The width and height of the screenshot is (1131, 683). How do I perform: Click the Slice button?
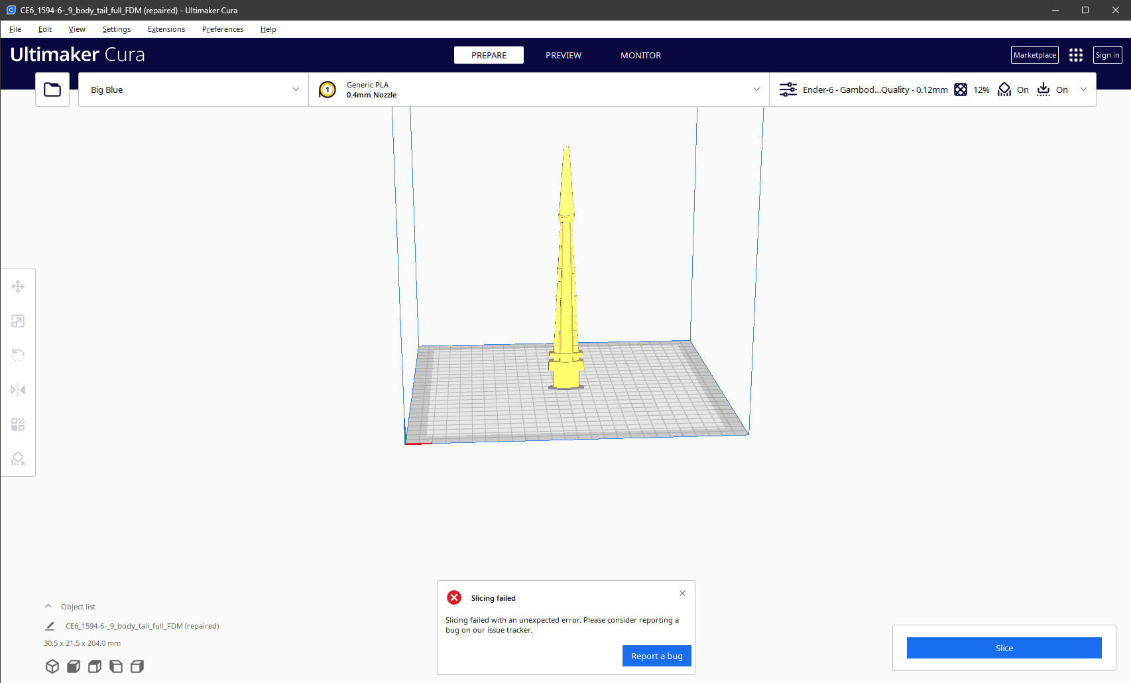(x=1003, y=648)
